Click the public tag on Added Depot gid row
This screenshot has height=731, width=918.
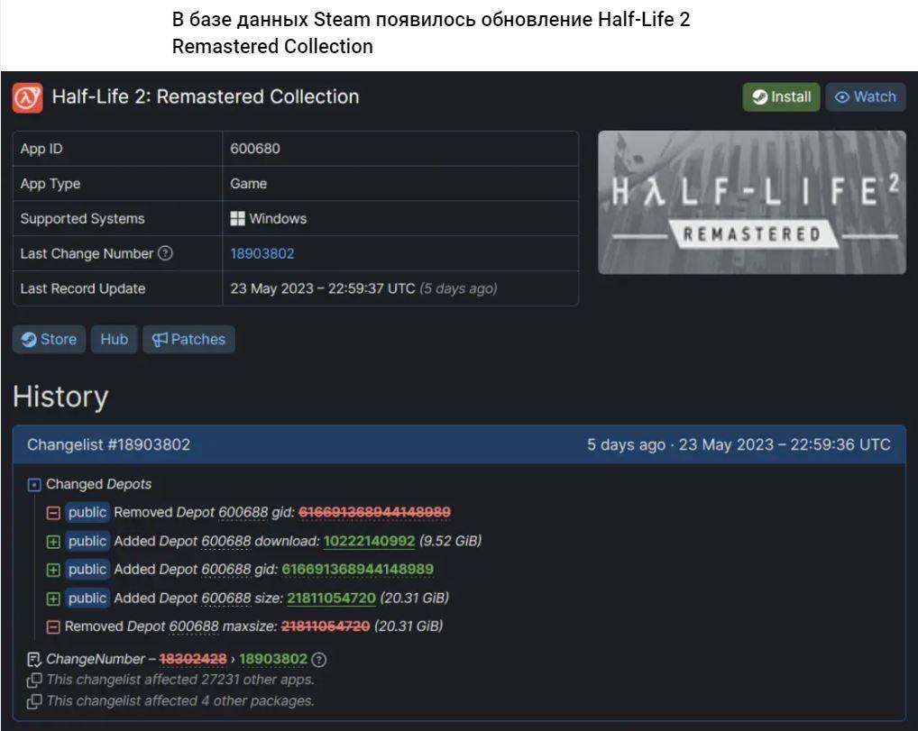point(87,570)
